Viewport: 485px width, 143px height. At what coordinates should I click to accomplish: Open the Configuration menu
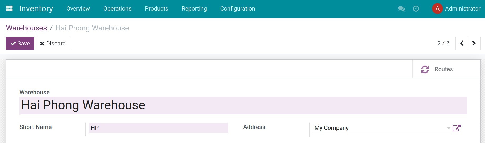(x=237, y=9)
